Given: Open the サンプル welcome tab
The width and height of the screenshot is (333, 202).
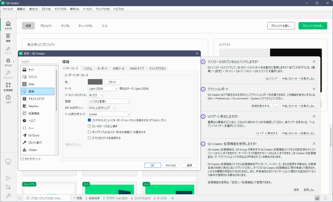Looking at the screenshot, I should [x=65, y=26].
